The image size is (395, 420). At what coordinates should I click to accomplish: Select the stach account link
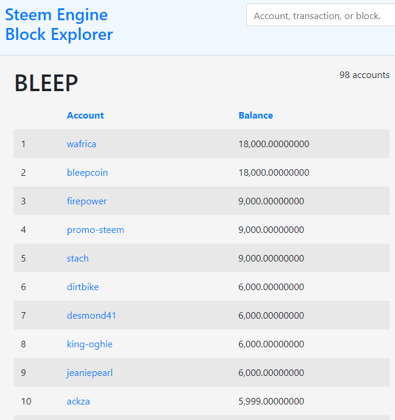tap(77, 259)
